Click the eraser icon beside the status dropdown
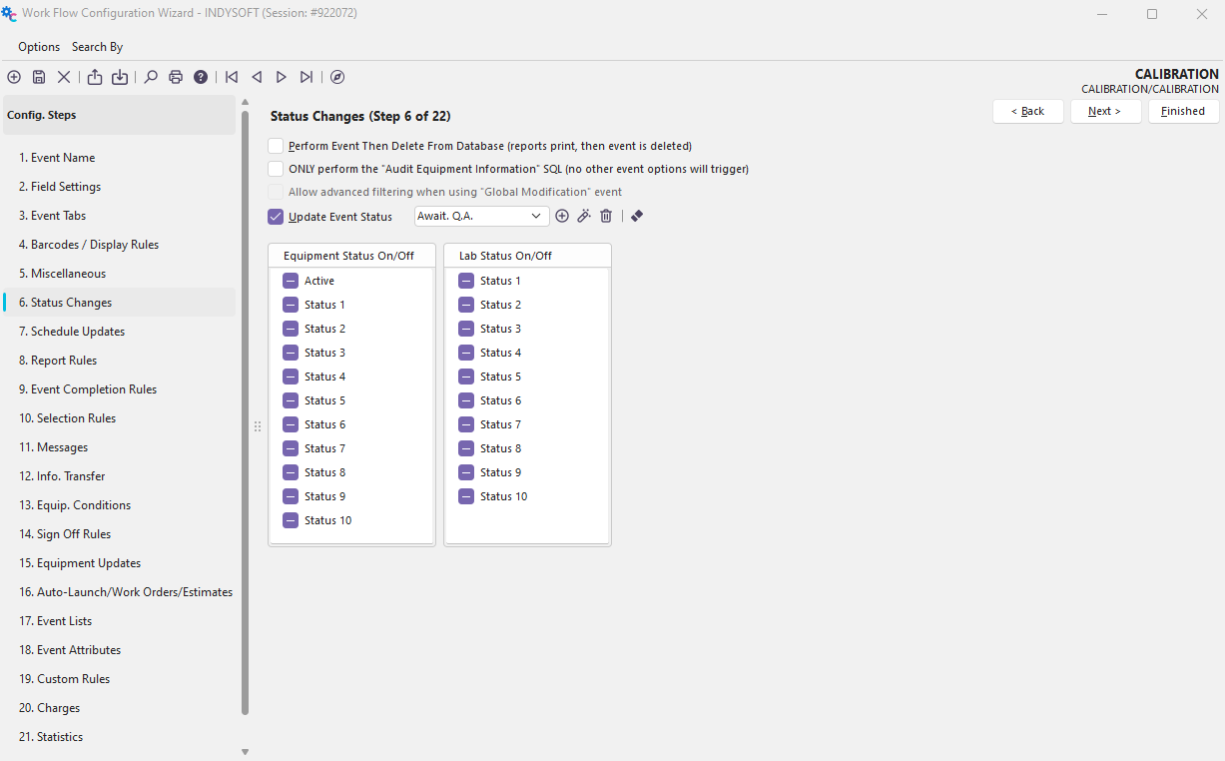The image size is (1225, 761). [637, 216]
